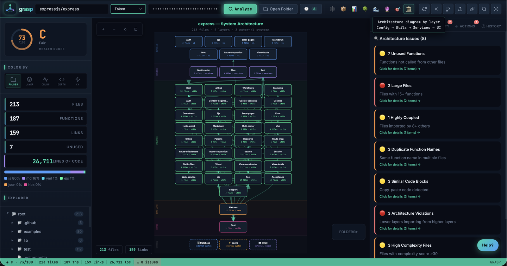Image resolution: width=507 pixels, height=266 pixels.
Task: Select the git branch icon in toolbar
Action: (448, 9)
